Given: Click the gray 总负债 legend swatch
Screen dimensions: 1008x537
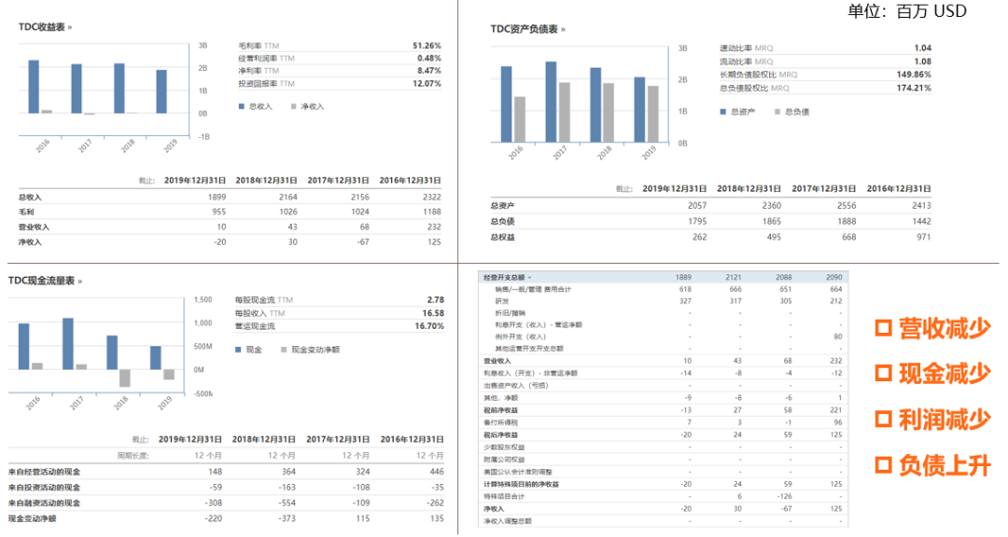Looking at the screenshot, I should [777, 112].
